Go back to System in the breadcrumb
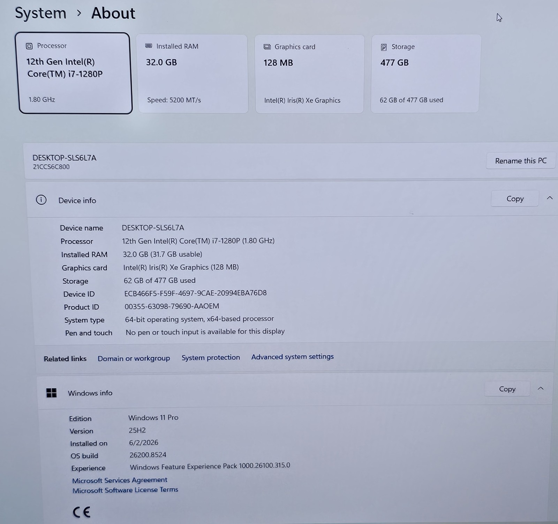The width and height of the screenshot is (558, 524). coord(40,13)
